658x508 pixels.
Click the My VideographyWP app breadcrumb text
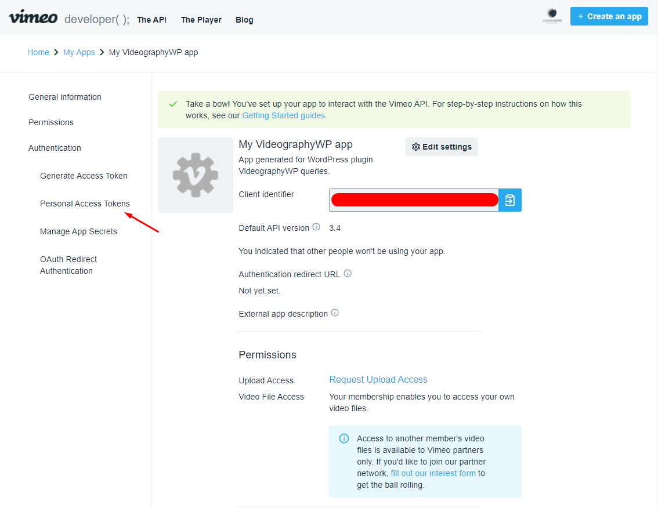point(154,52)
